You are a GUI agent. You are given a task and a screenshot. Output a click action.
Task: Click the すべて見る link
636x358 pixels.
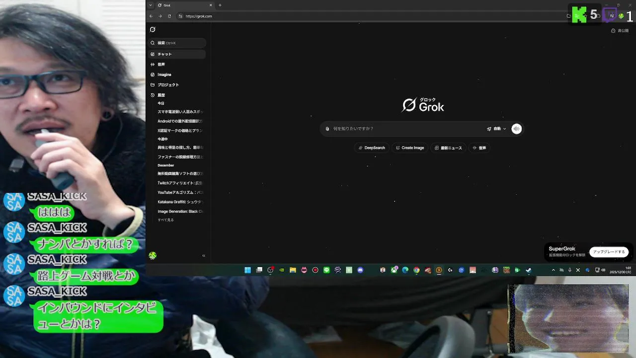tap(165, 220)
